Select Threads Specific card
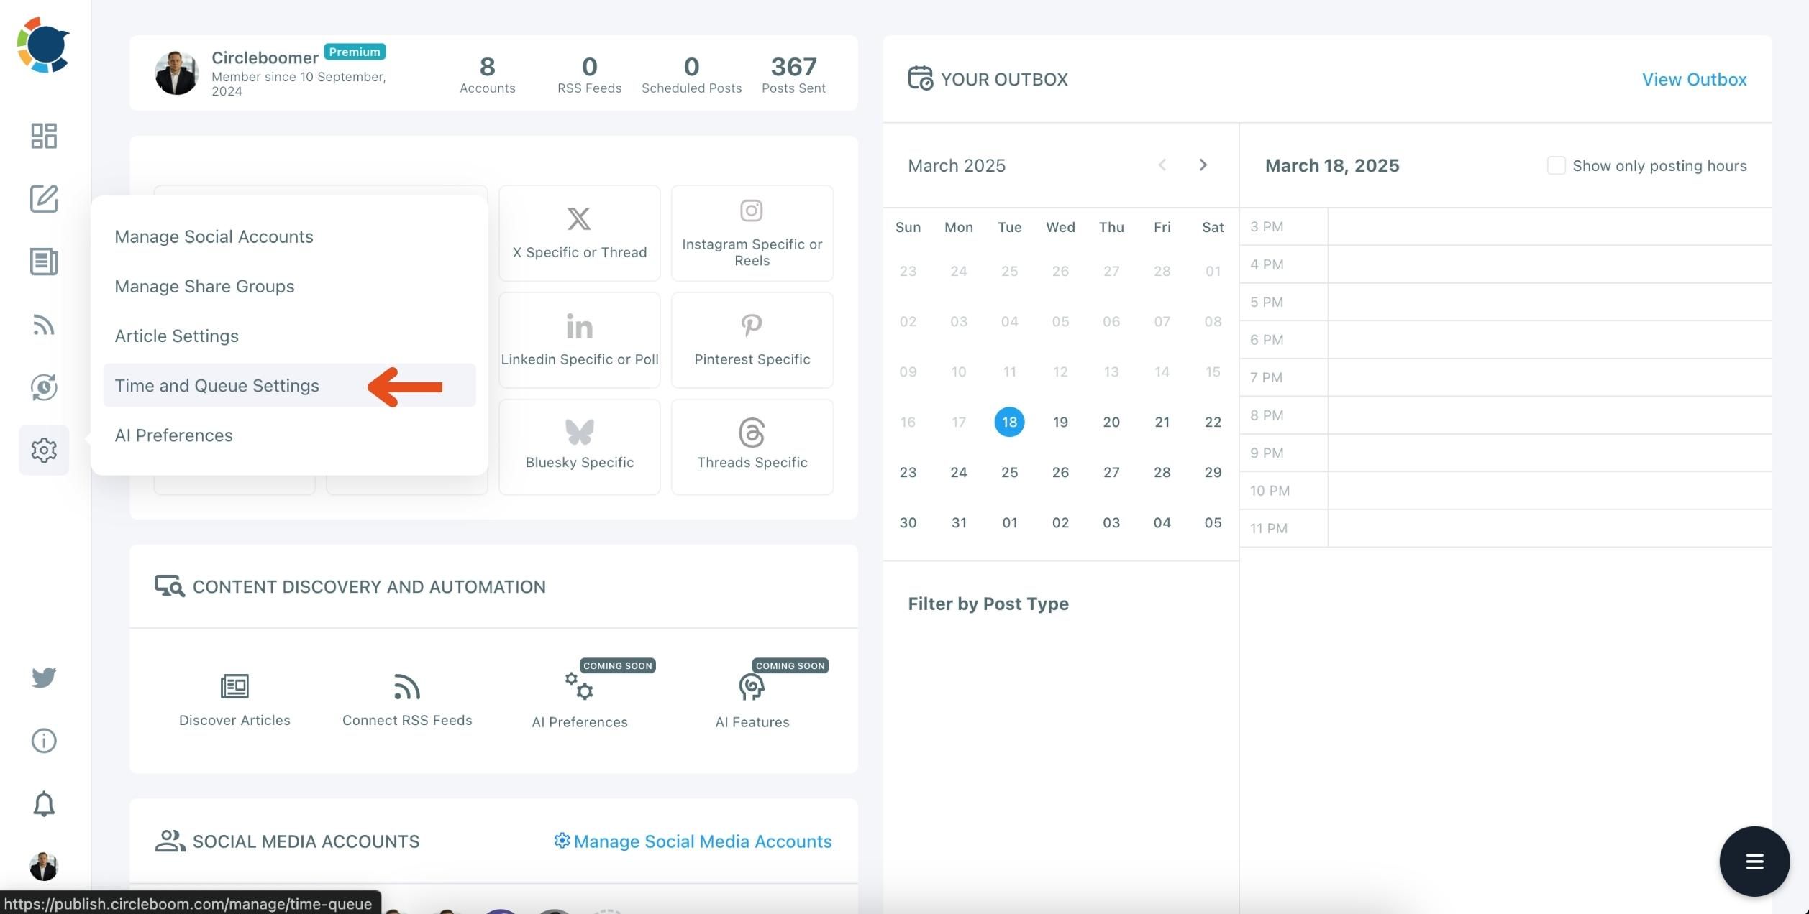The width and height of the screenshot is (1809, 914). tap(752, 447)
